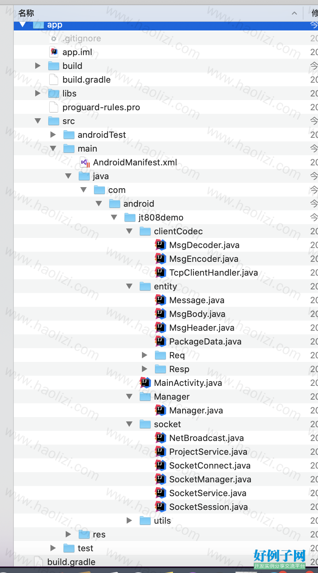This screenshot has height=573, width=318.
Task: Click the NetBroadcast.java file icon
Action: (x=160, y=438)
